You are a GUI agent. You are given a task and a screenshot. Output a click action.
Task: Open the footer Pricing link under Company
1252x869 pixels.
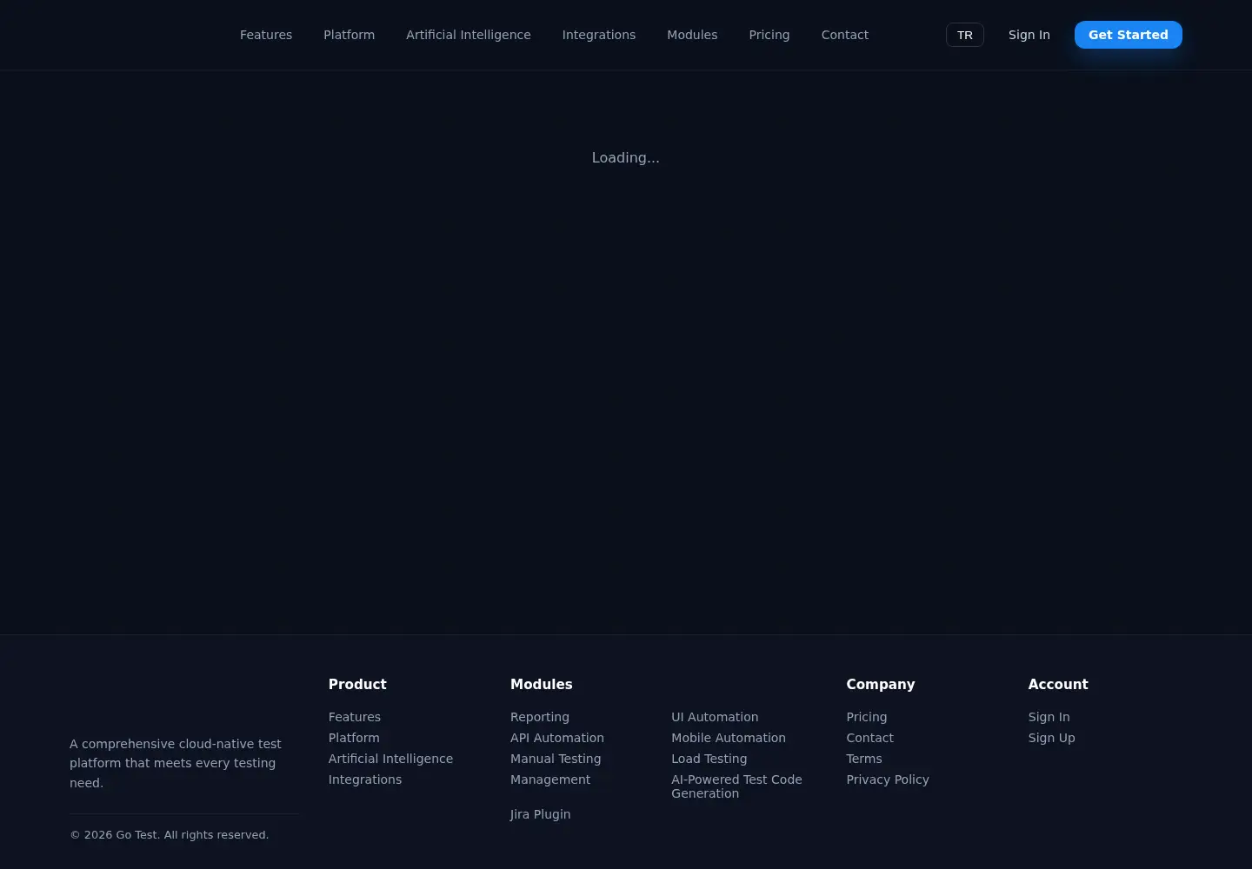click(x=867, y=717)
